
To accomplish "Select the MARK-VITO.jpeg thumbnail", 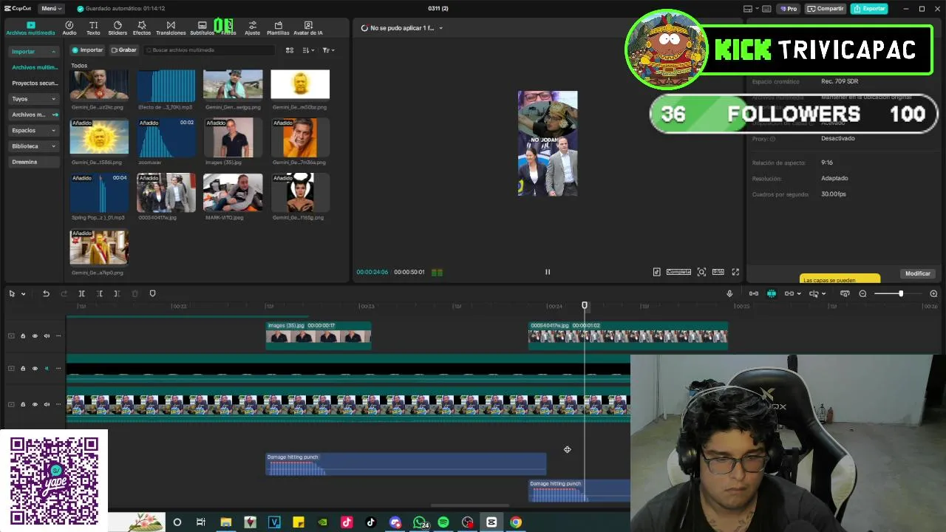I will point(233,192).
